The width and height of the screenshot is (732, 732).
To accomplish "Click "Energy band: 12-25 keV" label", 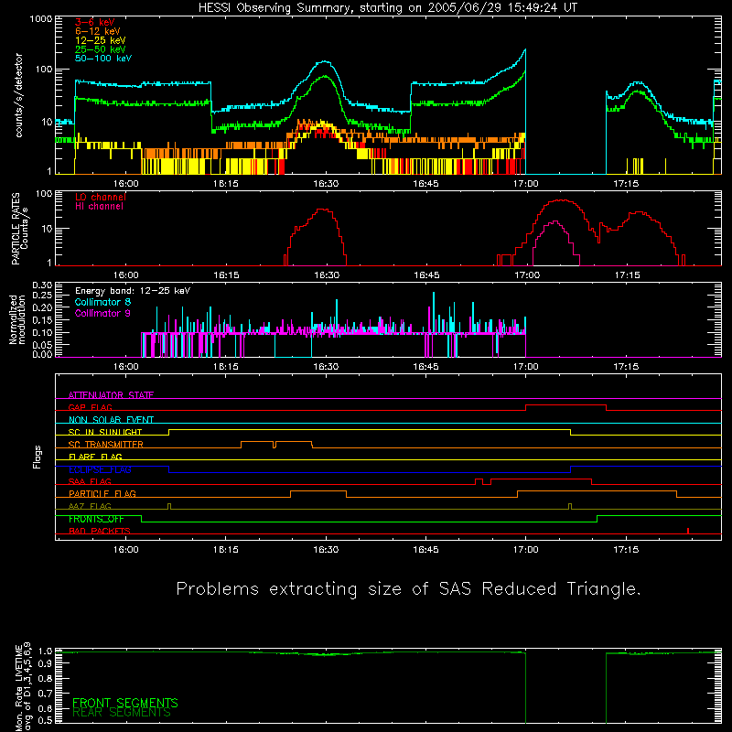I will (x=133, y=291).
